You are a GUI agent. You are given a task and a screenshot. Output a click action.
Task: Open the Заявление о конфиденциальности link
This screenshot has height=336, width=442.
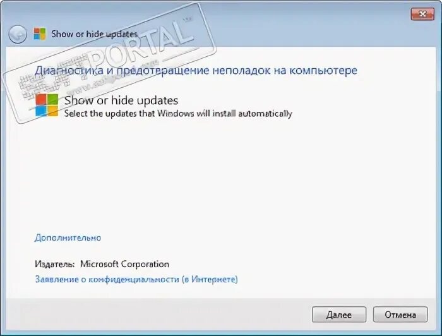(136, 279)
